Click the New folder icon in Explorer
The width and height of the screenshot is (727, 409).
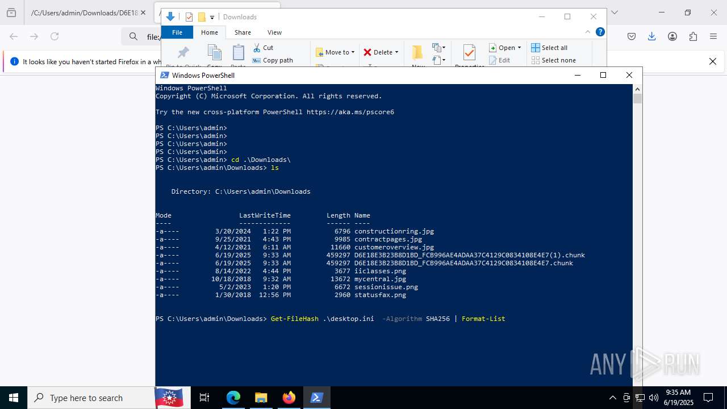coord(418,53)
